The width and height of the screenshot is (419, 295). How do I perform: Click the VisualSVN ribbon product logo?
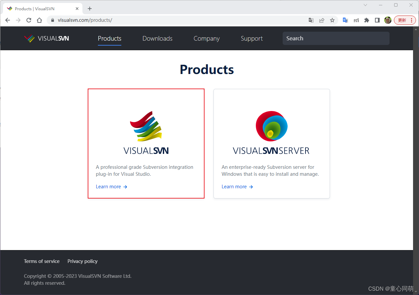146,126
